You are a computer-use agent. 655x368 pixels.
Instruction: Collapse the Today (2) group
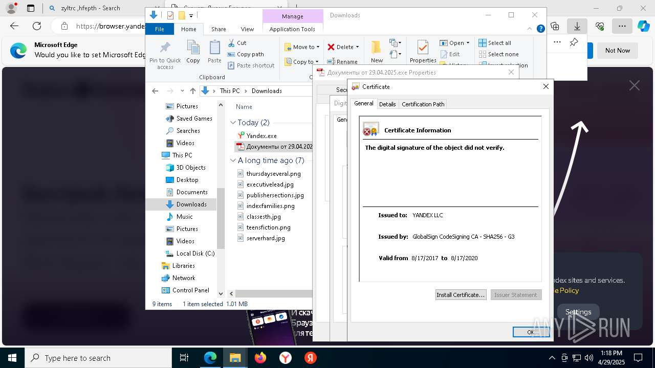point(233,123)
